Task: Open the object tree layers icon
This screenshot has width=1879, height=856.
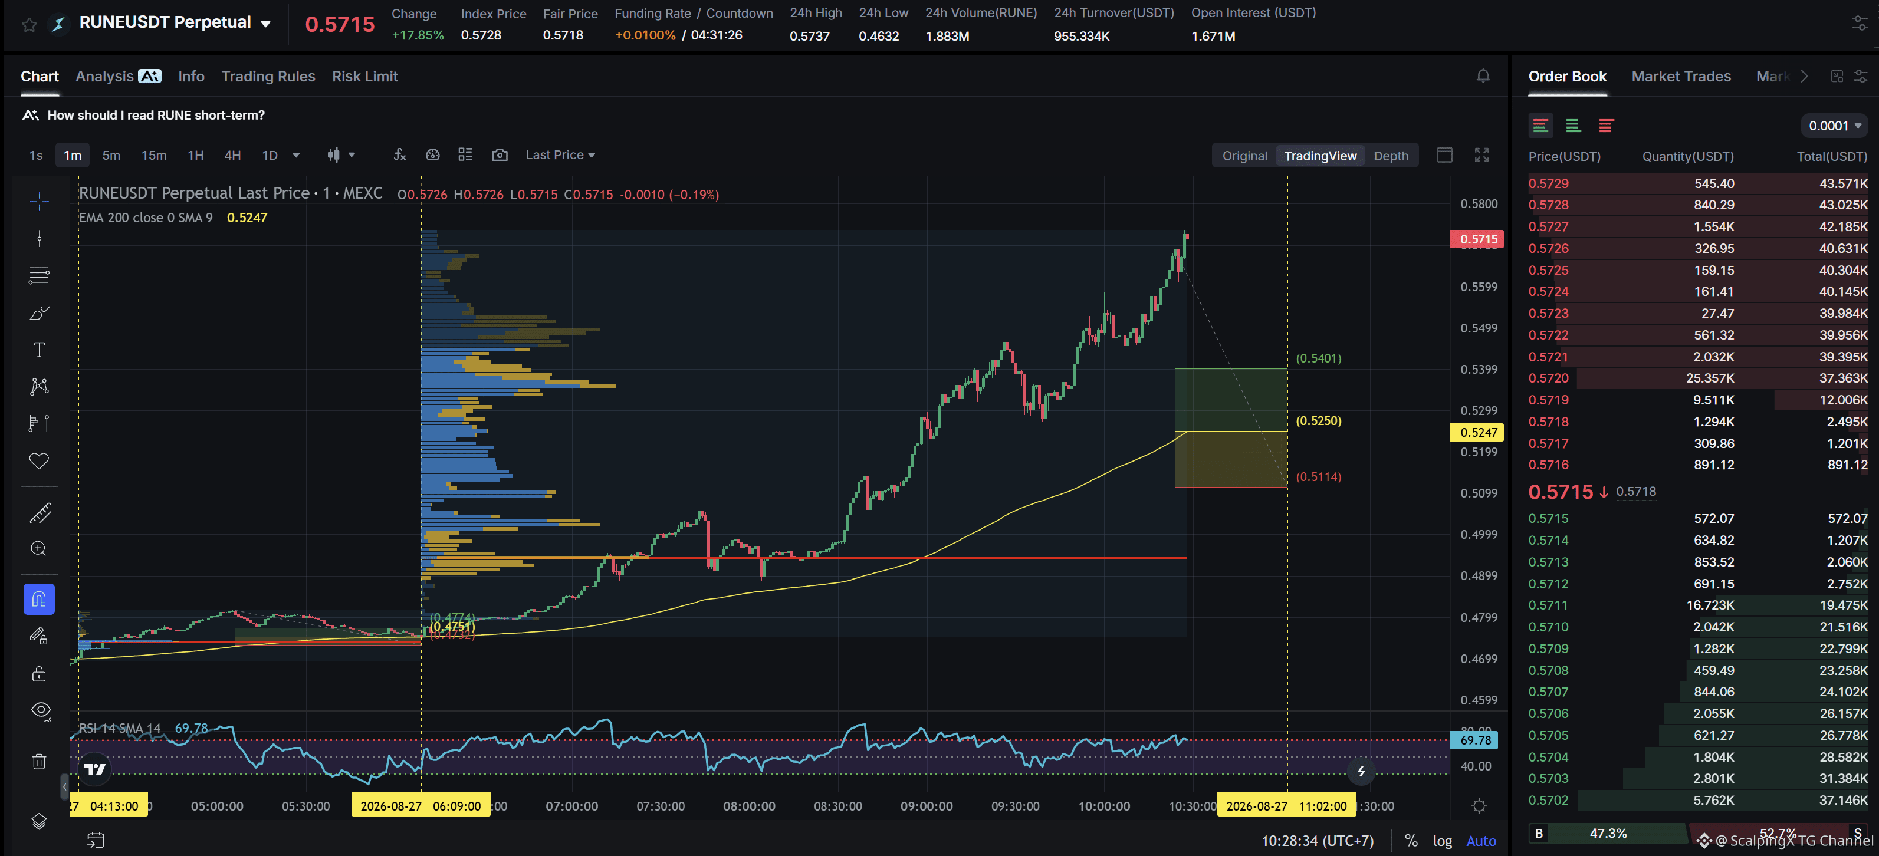Action: [x=40, y=821]
